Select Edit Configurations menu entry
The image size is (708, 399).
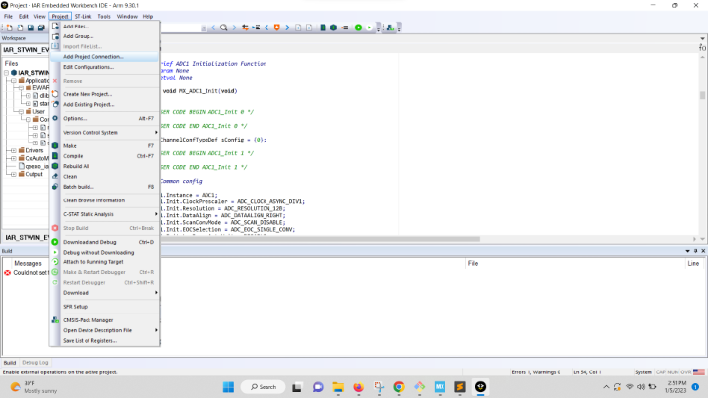tap(105, 67)
